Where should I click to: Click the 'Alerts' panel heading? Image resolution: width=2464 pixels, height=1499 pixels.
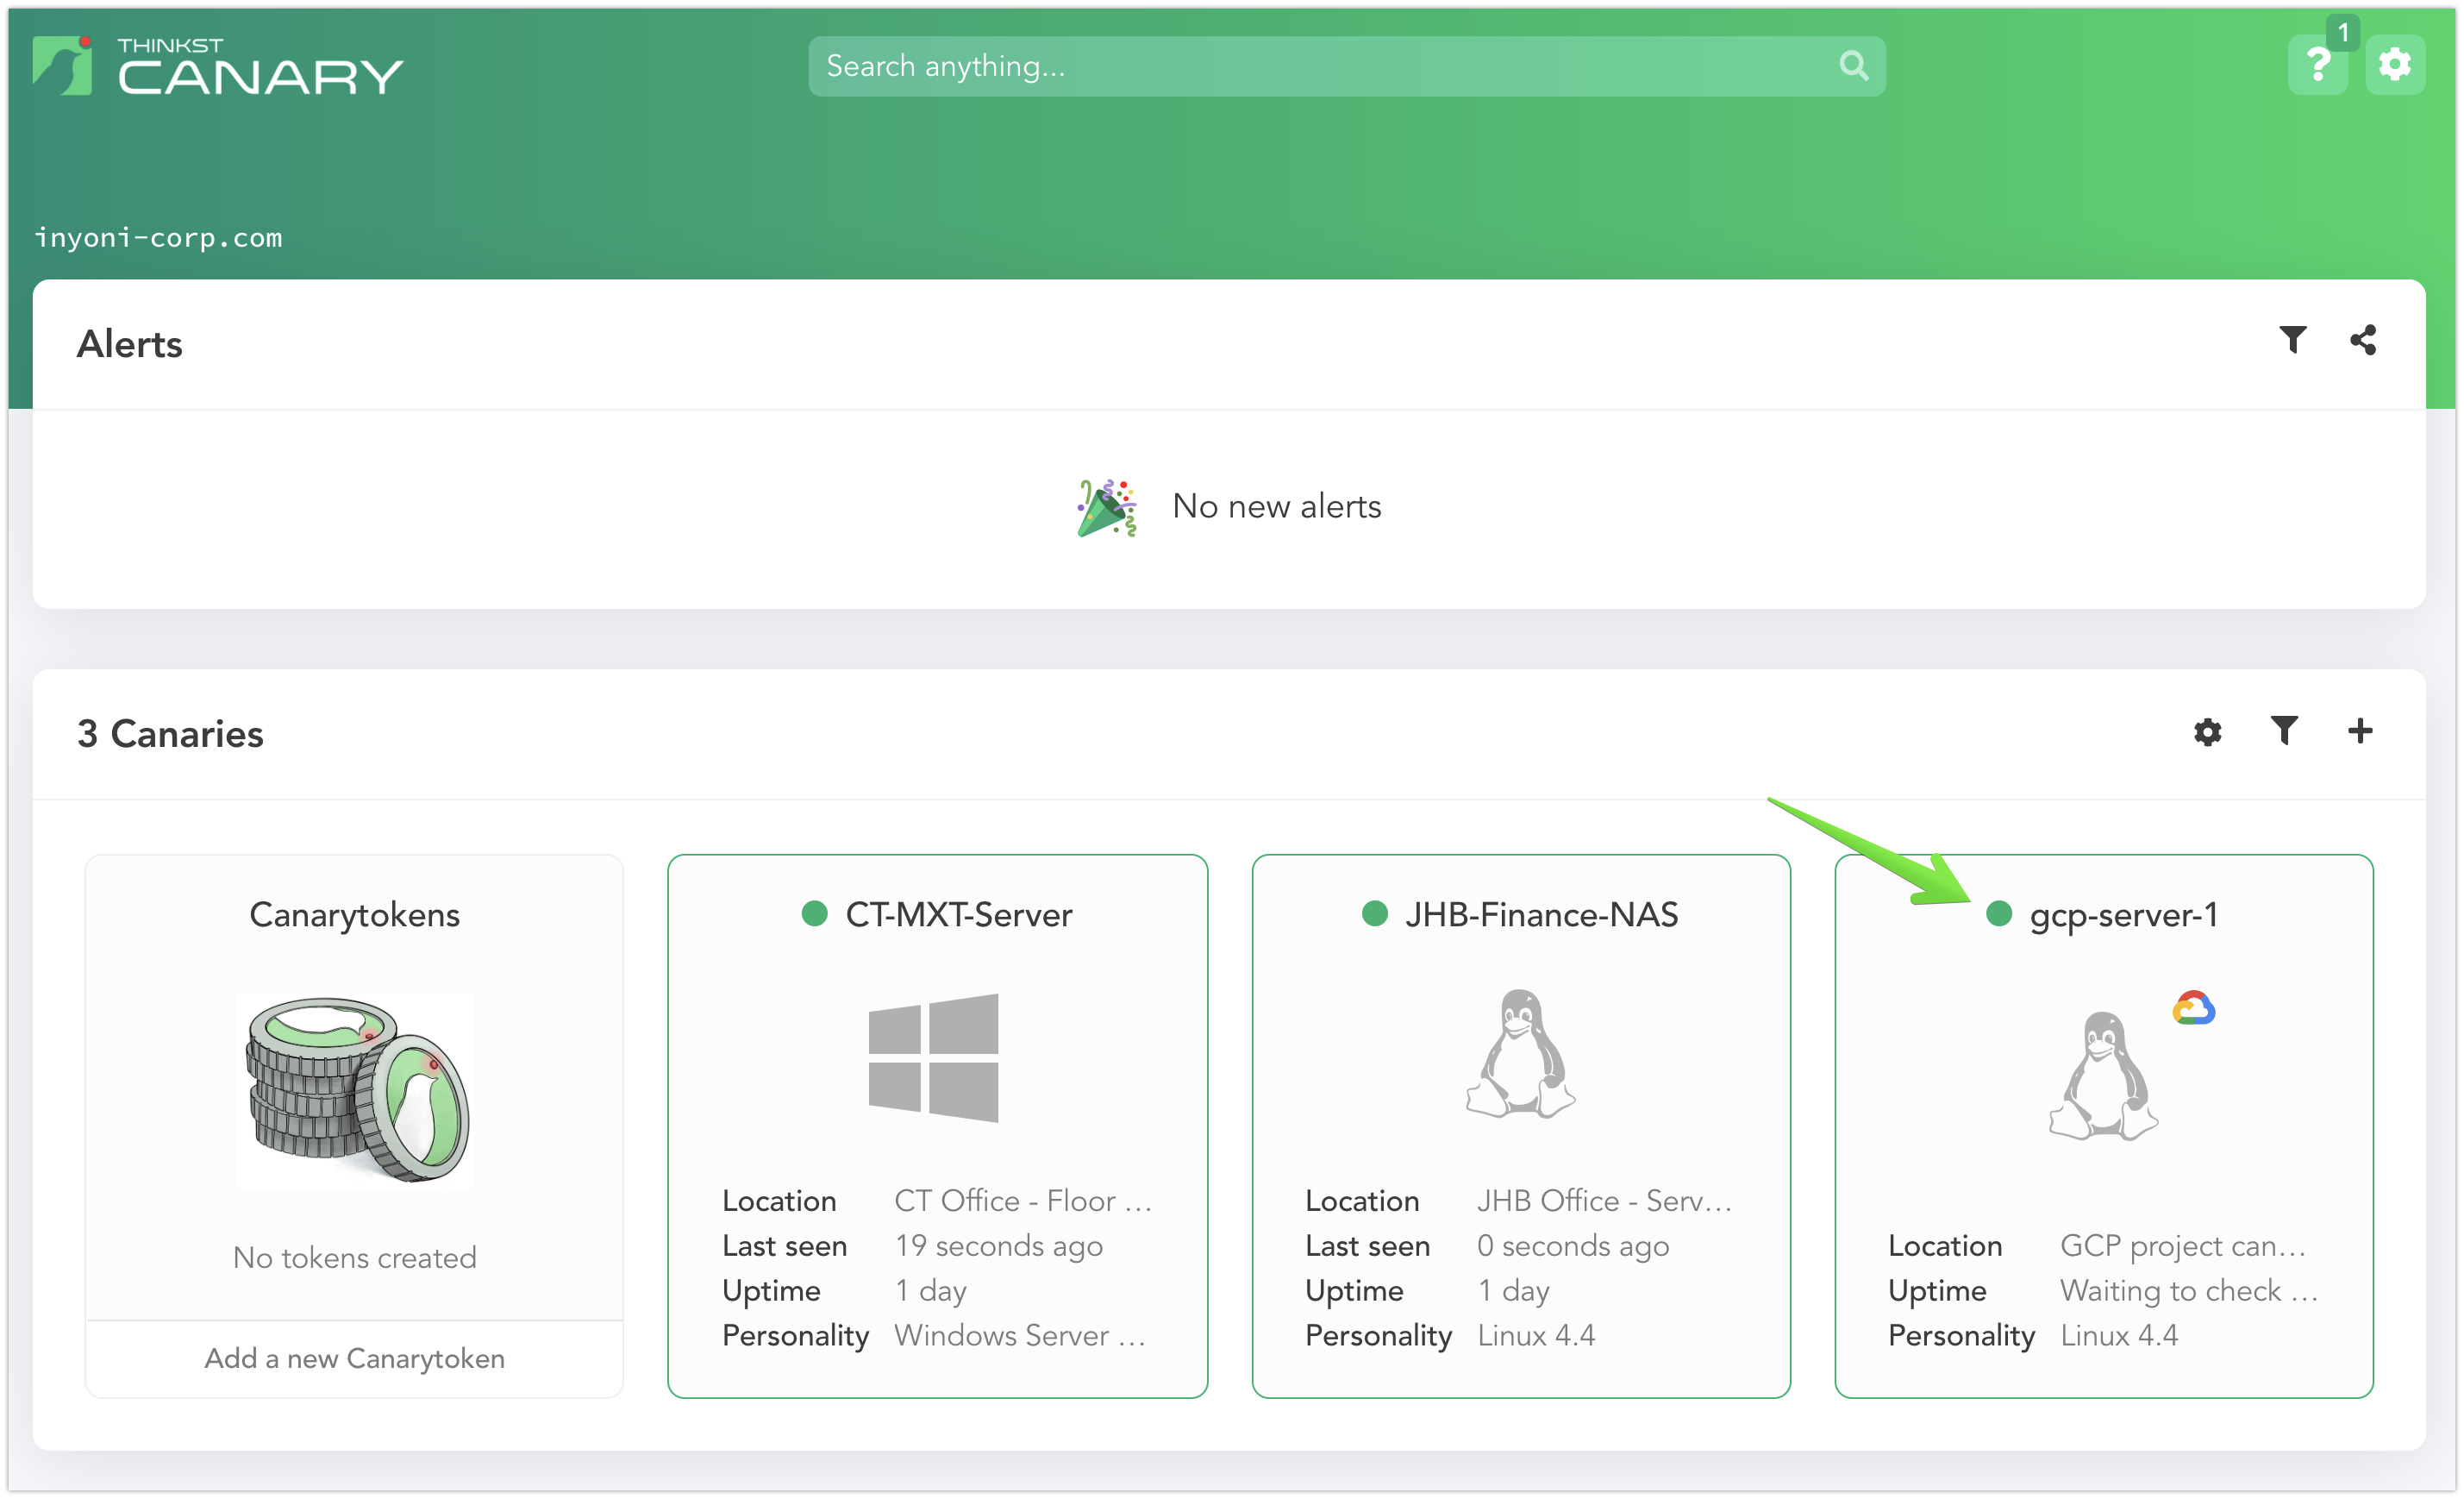(x=130, y=344)
